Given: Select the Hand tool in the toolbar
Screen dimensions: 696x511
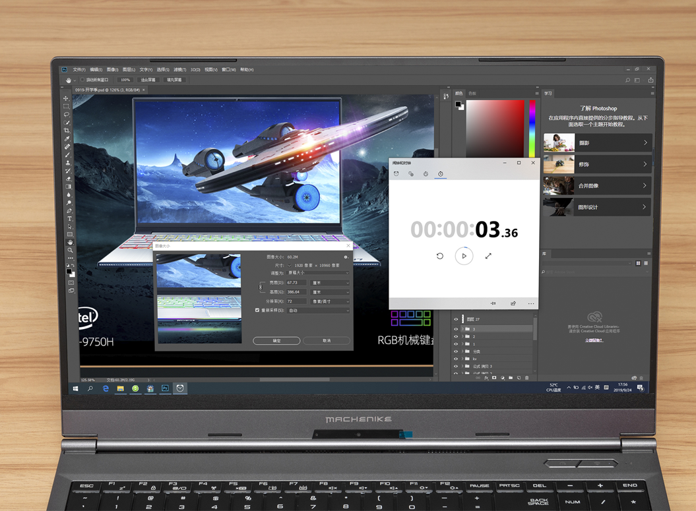Looking at the screenshot, I should [70, 242].
